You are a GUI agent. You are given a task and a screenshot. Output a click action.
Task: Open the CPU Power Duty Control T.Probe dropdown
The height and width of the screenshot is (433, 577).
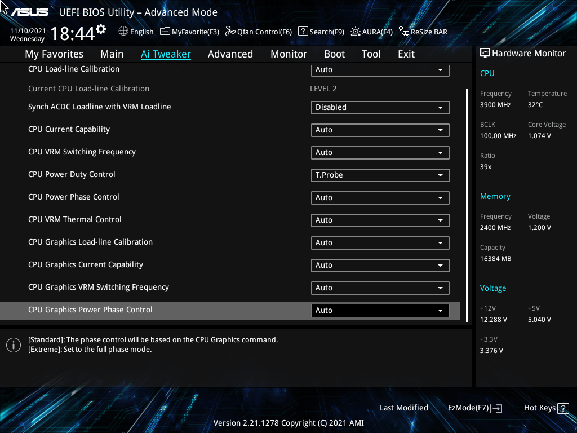pyautogui.click(x=380, y=175)
